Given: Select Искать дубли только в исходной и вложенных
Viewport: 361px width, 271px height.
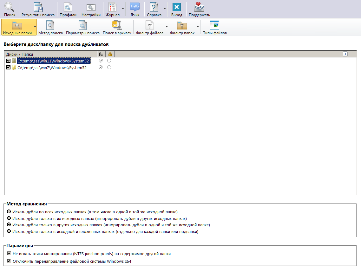Looking at the screenshot, I should pos(9,231).
